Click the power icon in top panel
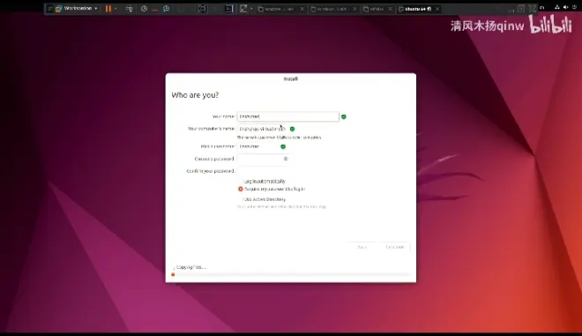The height and width of the screenshot is (336, 582). click(575, 7)
